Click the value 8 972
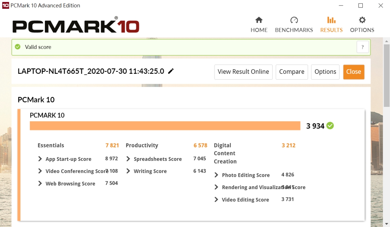390x227 pixels. pos(111,159)
